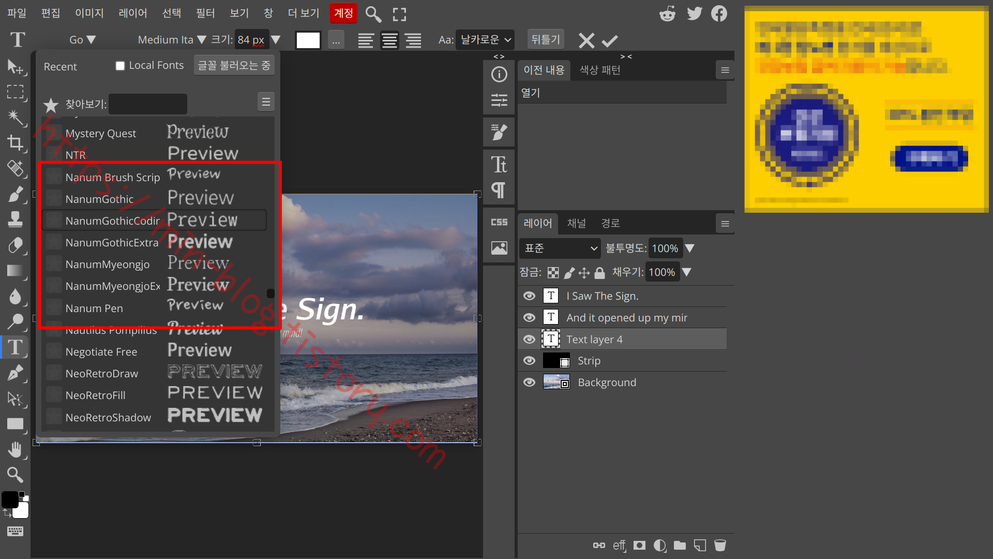Hide the Text layer 4
The height and width of the screenshot is (559, 993).
coord(529,339)
